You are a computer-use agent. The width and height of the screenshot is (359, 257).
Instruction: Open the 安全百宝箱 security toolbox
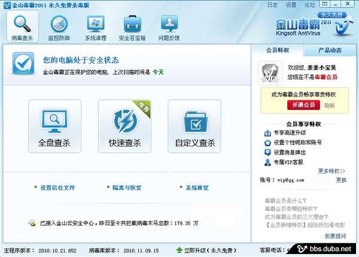133,28
